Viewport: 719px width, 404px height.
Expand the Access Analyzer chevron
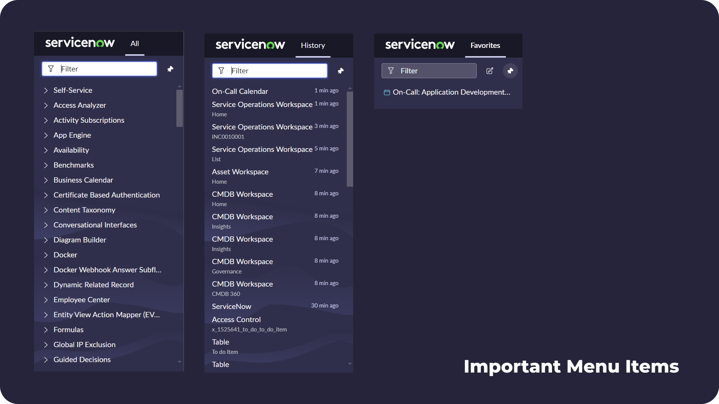[x=46, y=105]
